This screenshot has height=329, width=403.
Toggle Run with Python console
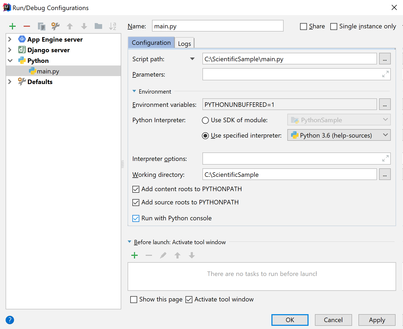coord(136,218)
